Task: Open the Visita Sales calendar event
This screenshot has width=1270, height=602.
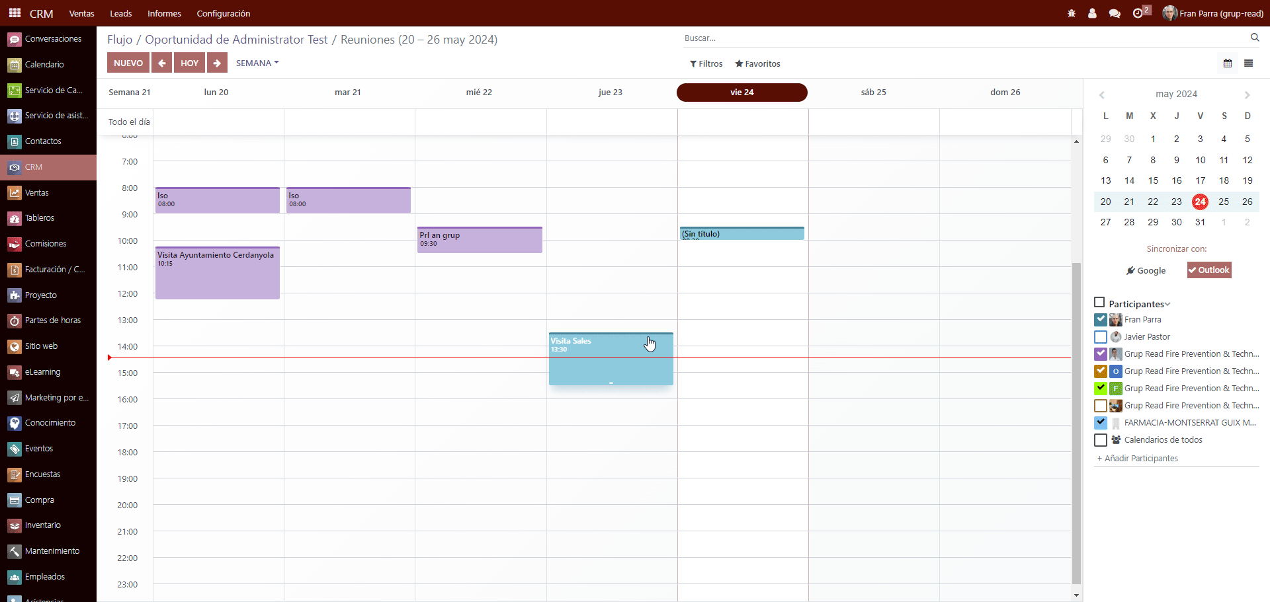Action: tap(595, 360)
